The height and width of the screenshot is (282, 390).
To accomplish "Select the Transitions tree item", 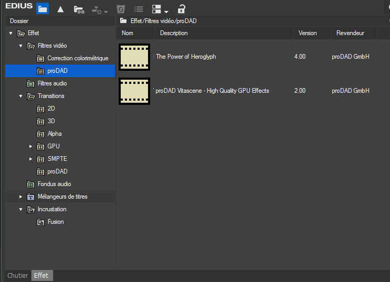I will pos(51,96).
